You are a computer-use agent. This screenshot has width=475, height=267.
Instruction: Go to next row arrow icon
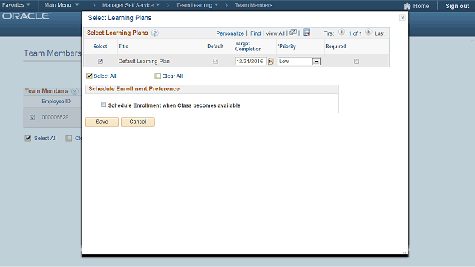[x=368, y=32]
